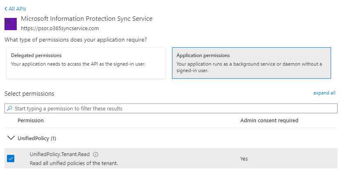Click the back chevron beside All APIs
The width and height of the screenshot is (340, 185).
pos(6,9)
